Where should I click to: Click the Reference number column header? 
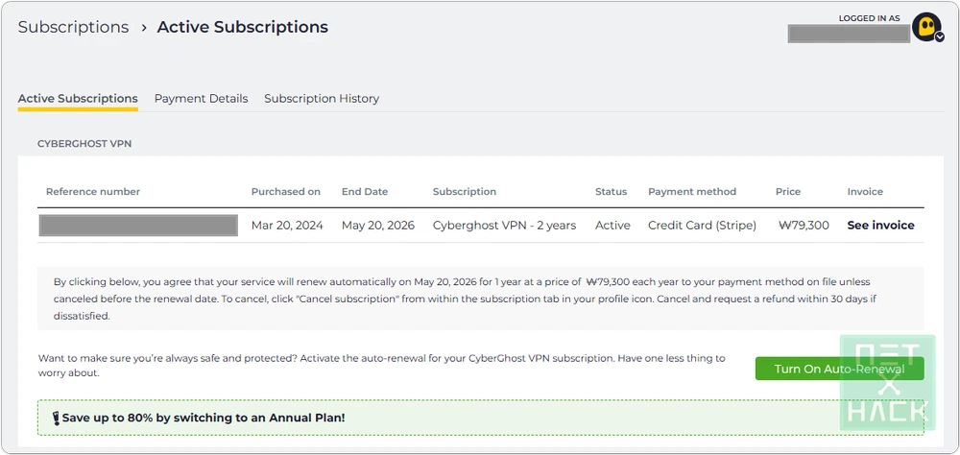93,192
